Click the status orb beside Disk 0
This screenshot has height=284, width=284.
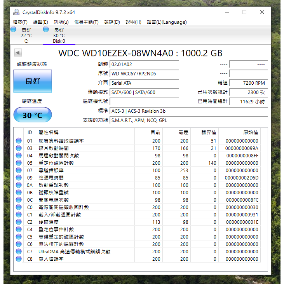pos(46,30)
